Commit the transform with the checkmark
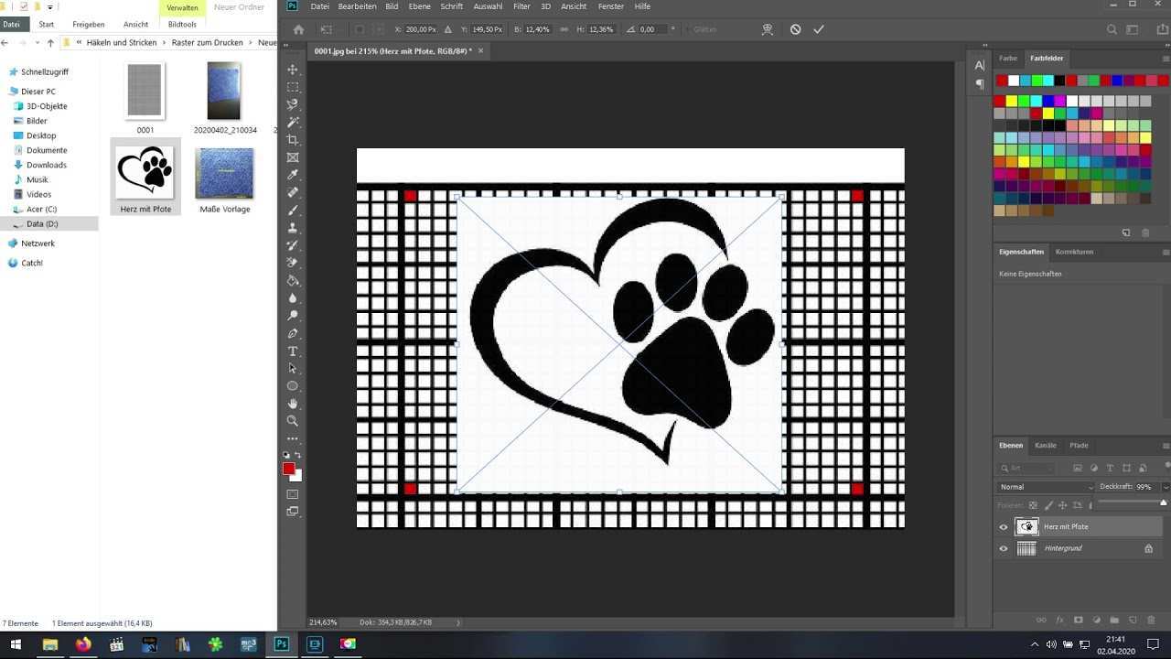Screen dimensions: 1171x659 coord(819,29)
